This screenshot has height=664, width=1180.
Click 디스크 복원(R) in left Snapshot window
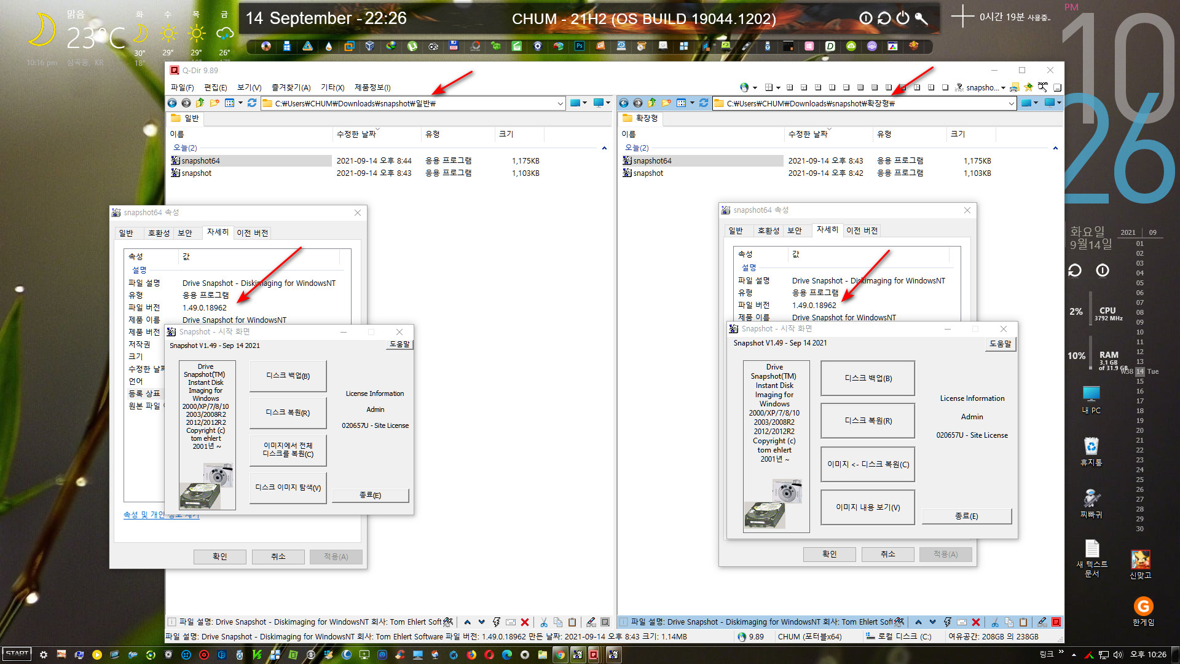tap(288, 413)
